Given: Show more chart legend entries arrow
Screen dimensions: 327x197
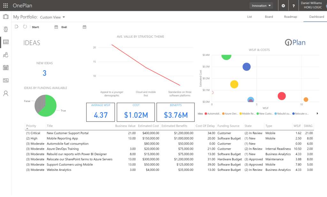Looking at the screenshot, I should point(317,113).
